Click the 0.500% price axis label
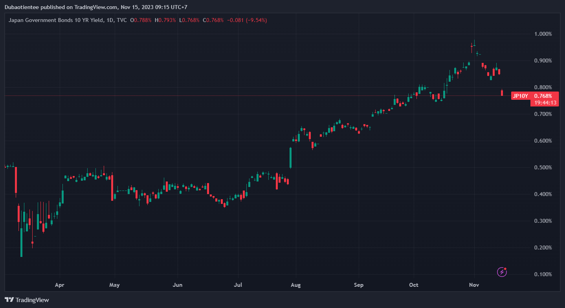The width and height of the screenshot is (565, 308). click(543, 167)
